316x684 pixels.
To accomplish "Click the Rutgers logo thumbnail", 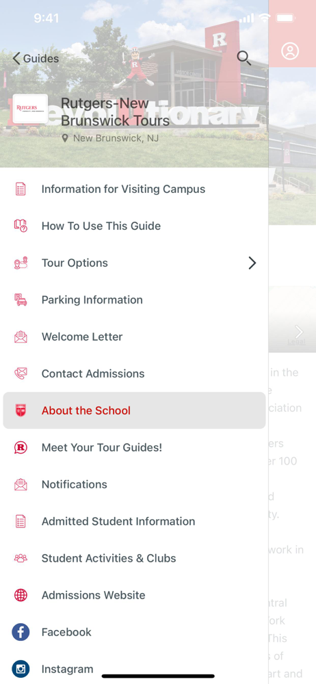I will click(x=31, y=109).
